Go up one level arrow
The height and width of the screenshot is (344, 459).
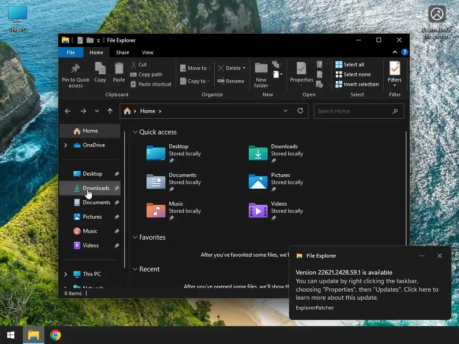click(110, 111)
